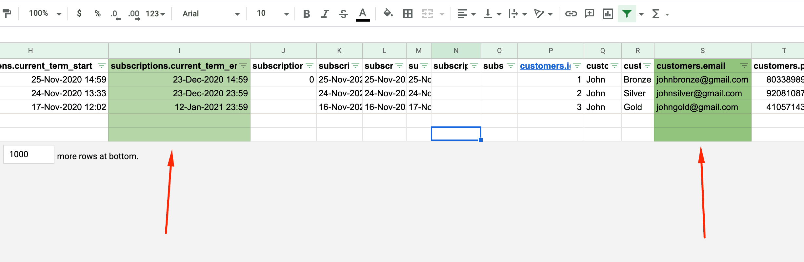The height and width of the screenshot is (262, 804).
Task: Open the functions sigma menu
Action: 656,14
